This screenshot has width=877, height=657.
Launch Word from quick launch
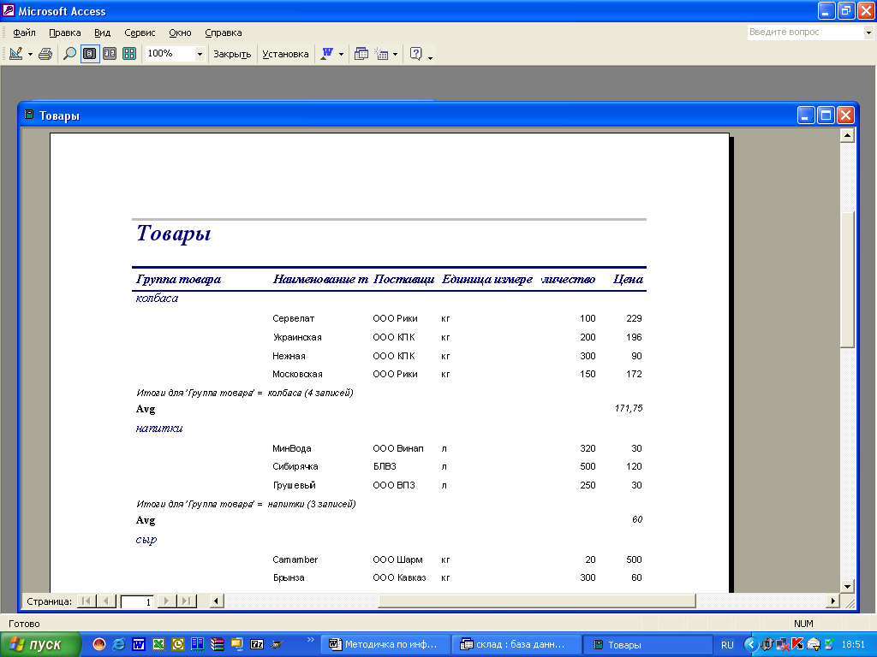[x=139, y=644]
